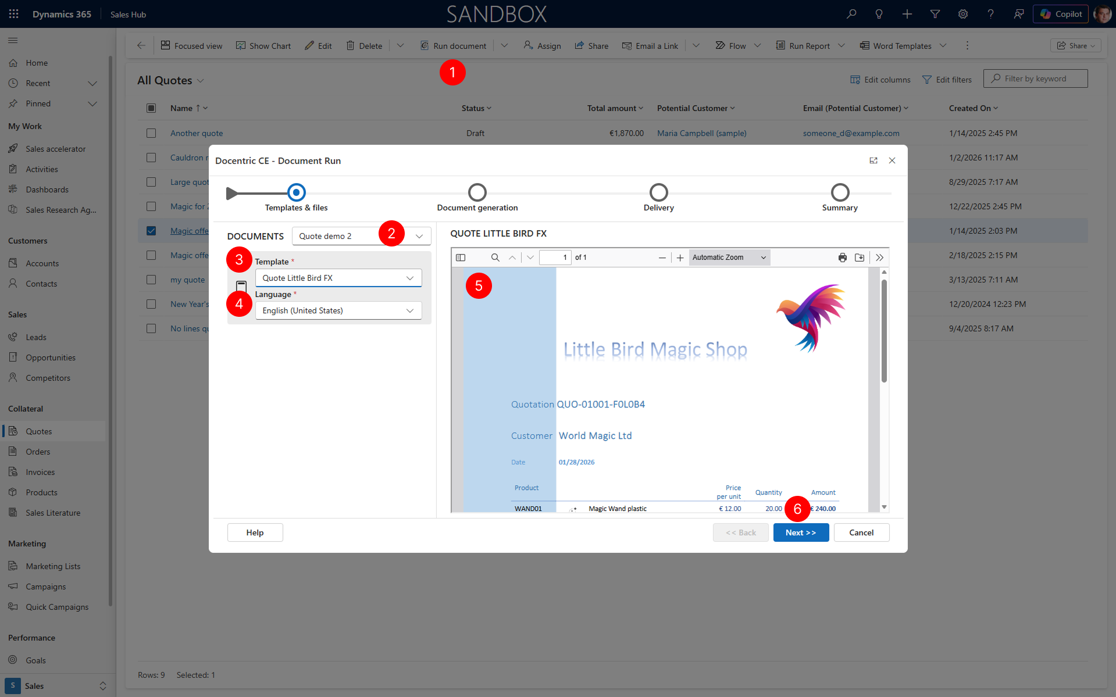Viewport: 1116px width, 697px height.
Task: Open the Run Report dropdown chevron
Action: point(842,45)
